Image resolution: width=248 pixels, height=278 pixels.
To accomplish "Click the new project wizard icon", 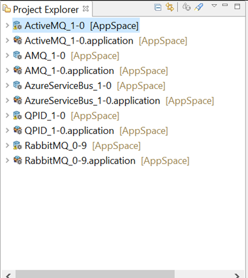I will 186,7.
